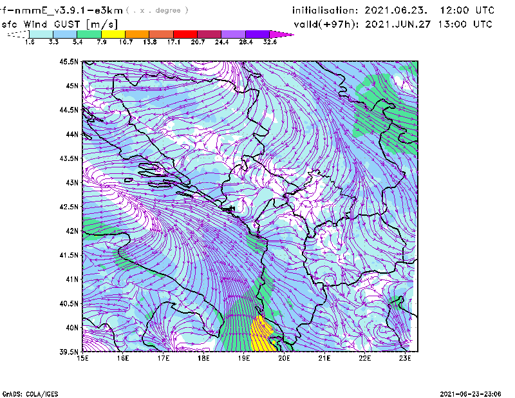Screen dimensions: 515x398
Task: Click the 16E longitude label
Action: [x=123, y=358]
